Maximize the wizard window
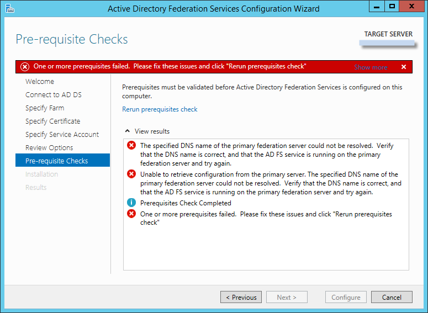 tap(392, 6)
